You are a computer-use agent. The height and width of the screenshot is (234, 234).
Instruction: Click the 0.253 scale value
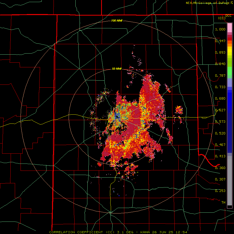click(x=220, y=191)
